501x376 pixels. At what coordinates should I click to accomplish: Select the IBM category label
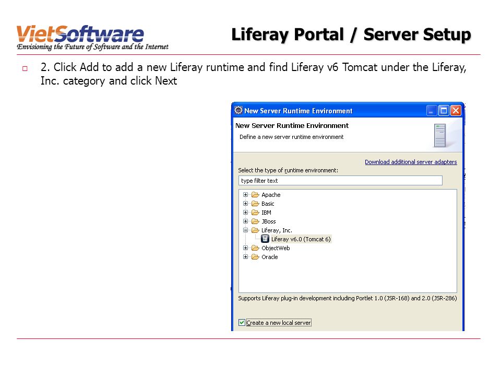[x=266, y=213]
